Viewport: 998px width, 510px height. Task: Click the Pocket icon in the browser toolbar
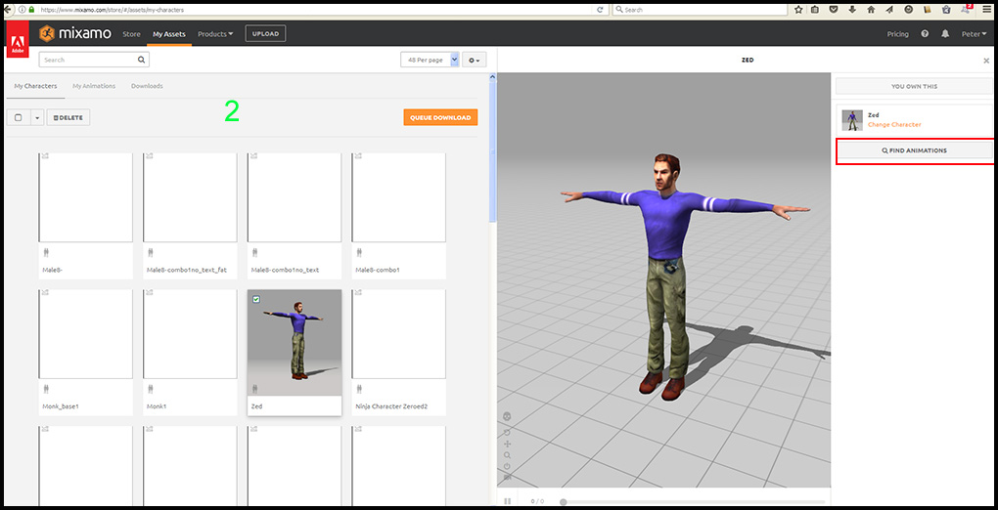coord(834,10)
